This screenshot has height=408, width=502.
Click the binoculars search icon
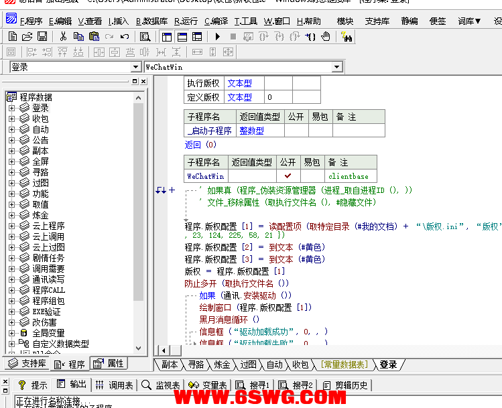(x=347, y=36)
